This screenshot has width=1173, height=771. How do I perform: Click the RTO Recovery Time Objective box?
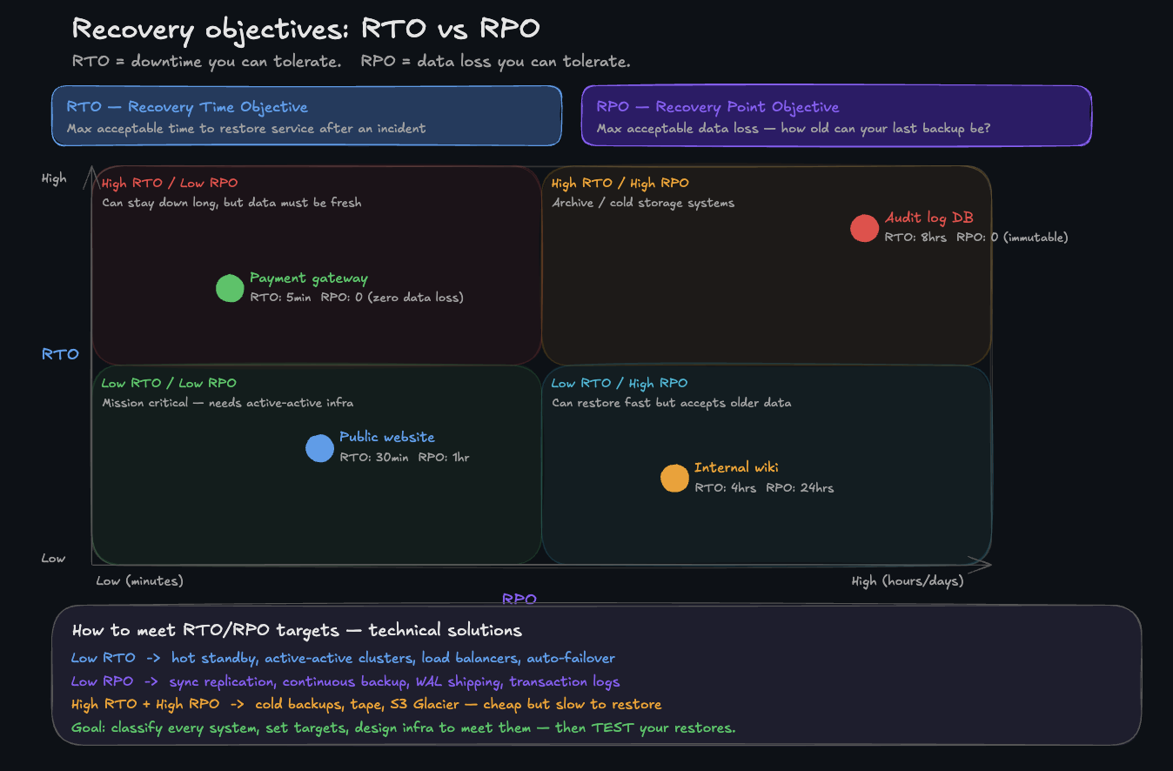pos(306,116)
